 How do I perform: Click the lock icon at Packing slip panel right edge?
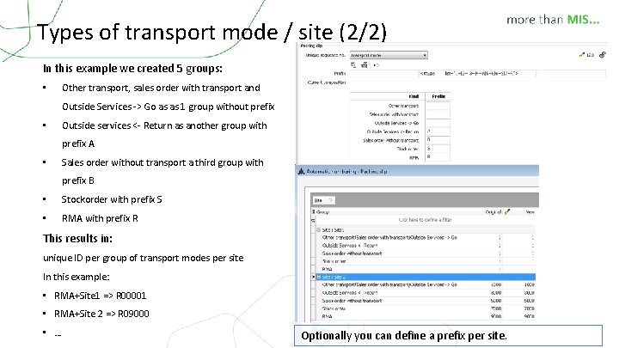[603, 55]
